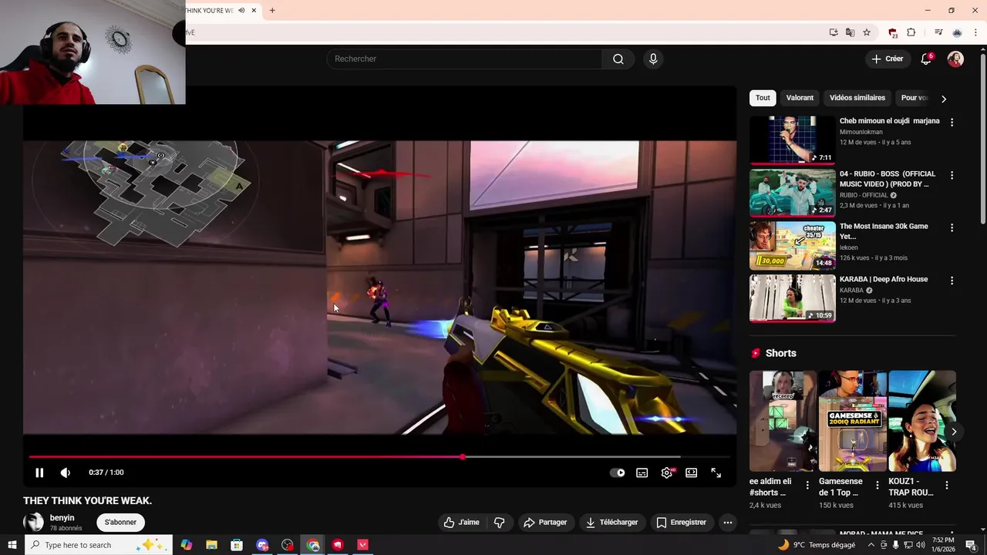The height and width of the screenshot is (555, 987).
Task: Open a new browser tab
Action: click(272, 11)
